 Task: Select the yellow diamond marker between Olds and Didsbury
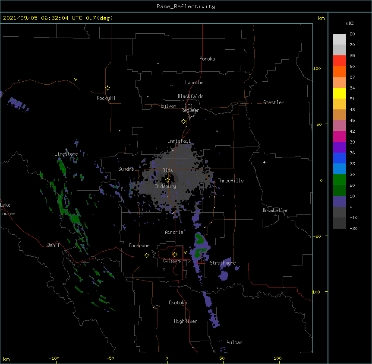(x=167, y=180)
